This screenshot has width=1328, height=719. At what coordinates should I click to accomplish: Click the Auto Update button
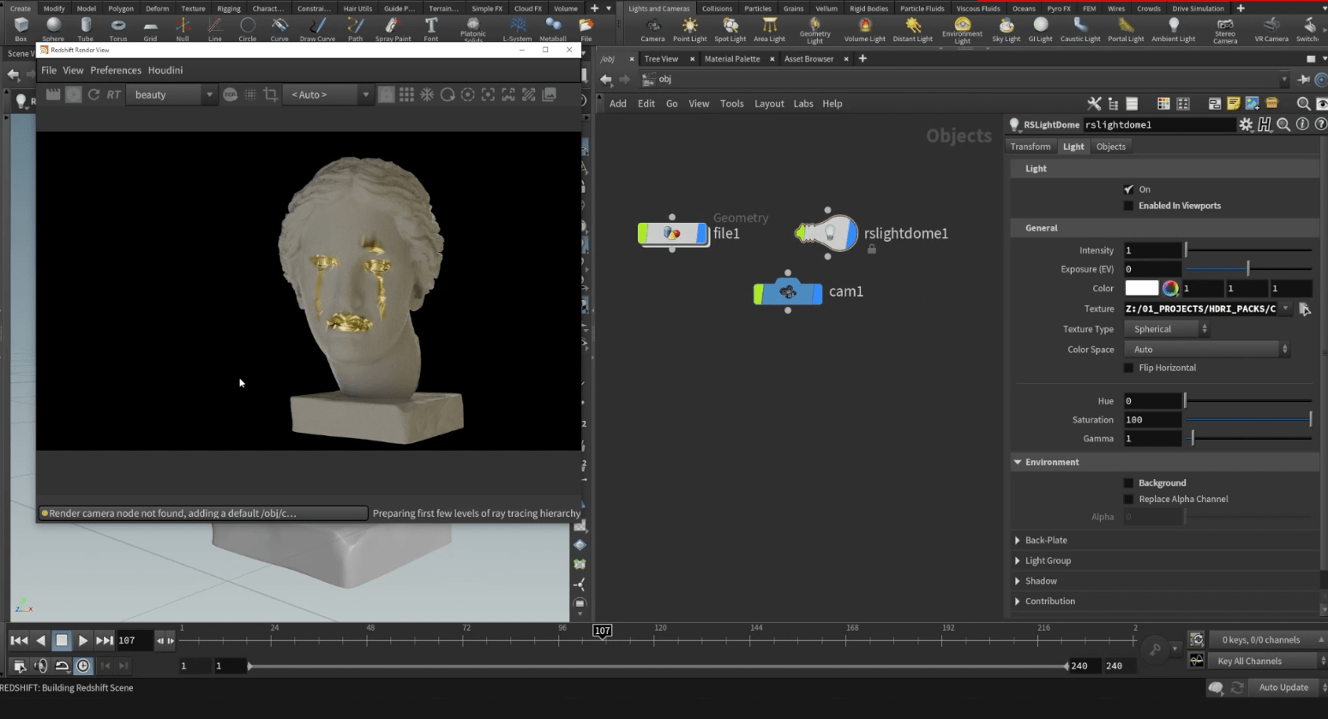pos(1283,687)
